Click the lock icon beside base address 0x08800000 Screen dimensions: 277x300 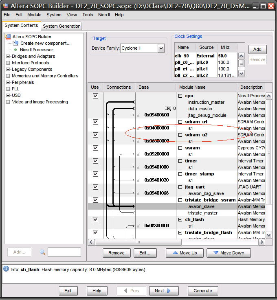[x=139, y=226]
